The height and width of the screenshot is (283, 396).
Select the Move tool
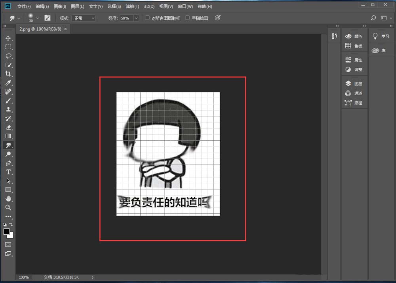pos(8,38)
